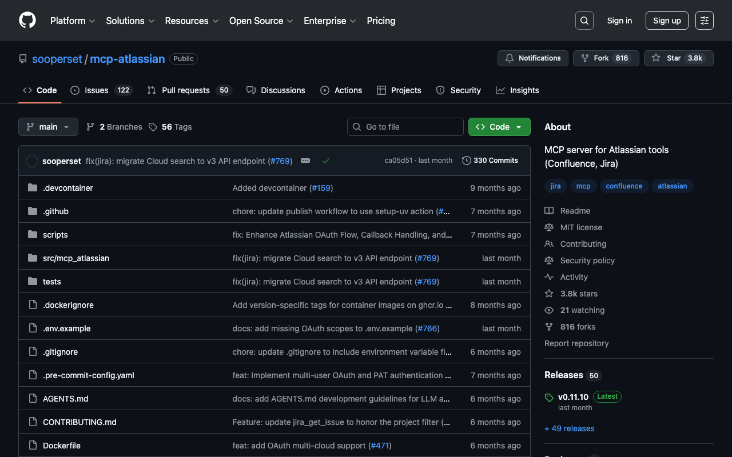Screen dimensions: 732x457
Task: Star the mcp-atlassian repository
Action: point(678,58)
